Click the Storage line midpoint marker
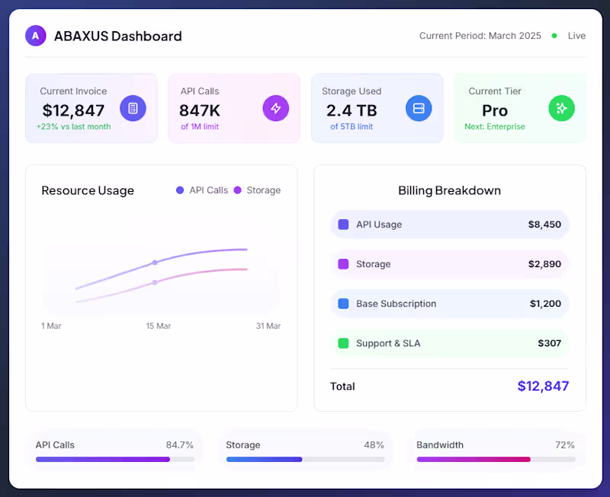610x497 pixels. coord(155,282)
